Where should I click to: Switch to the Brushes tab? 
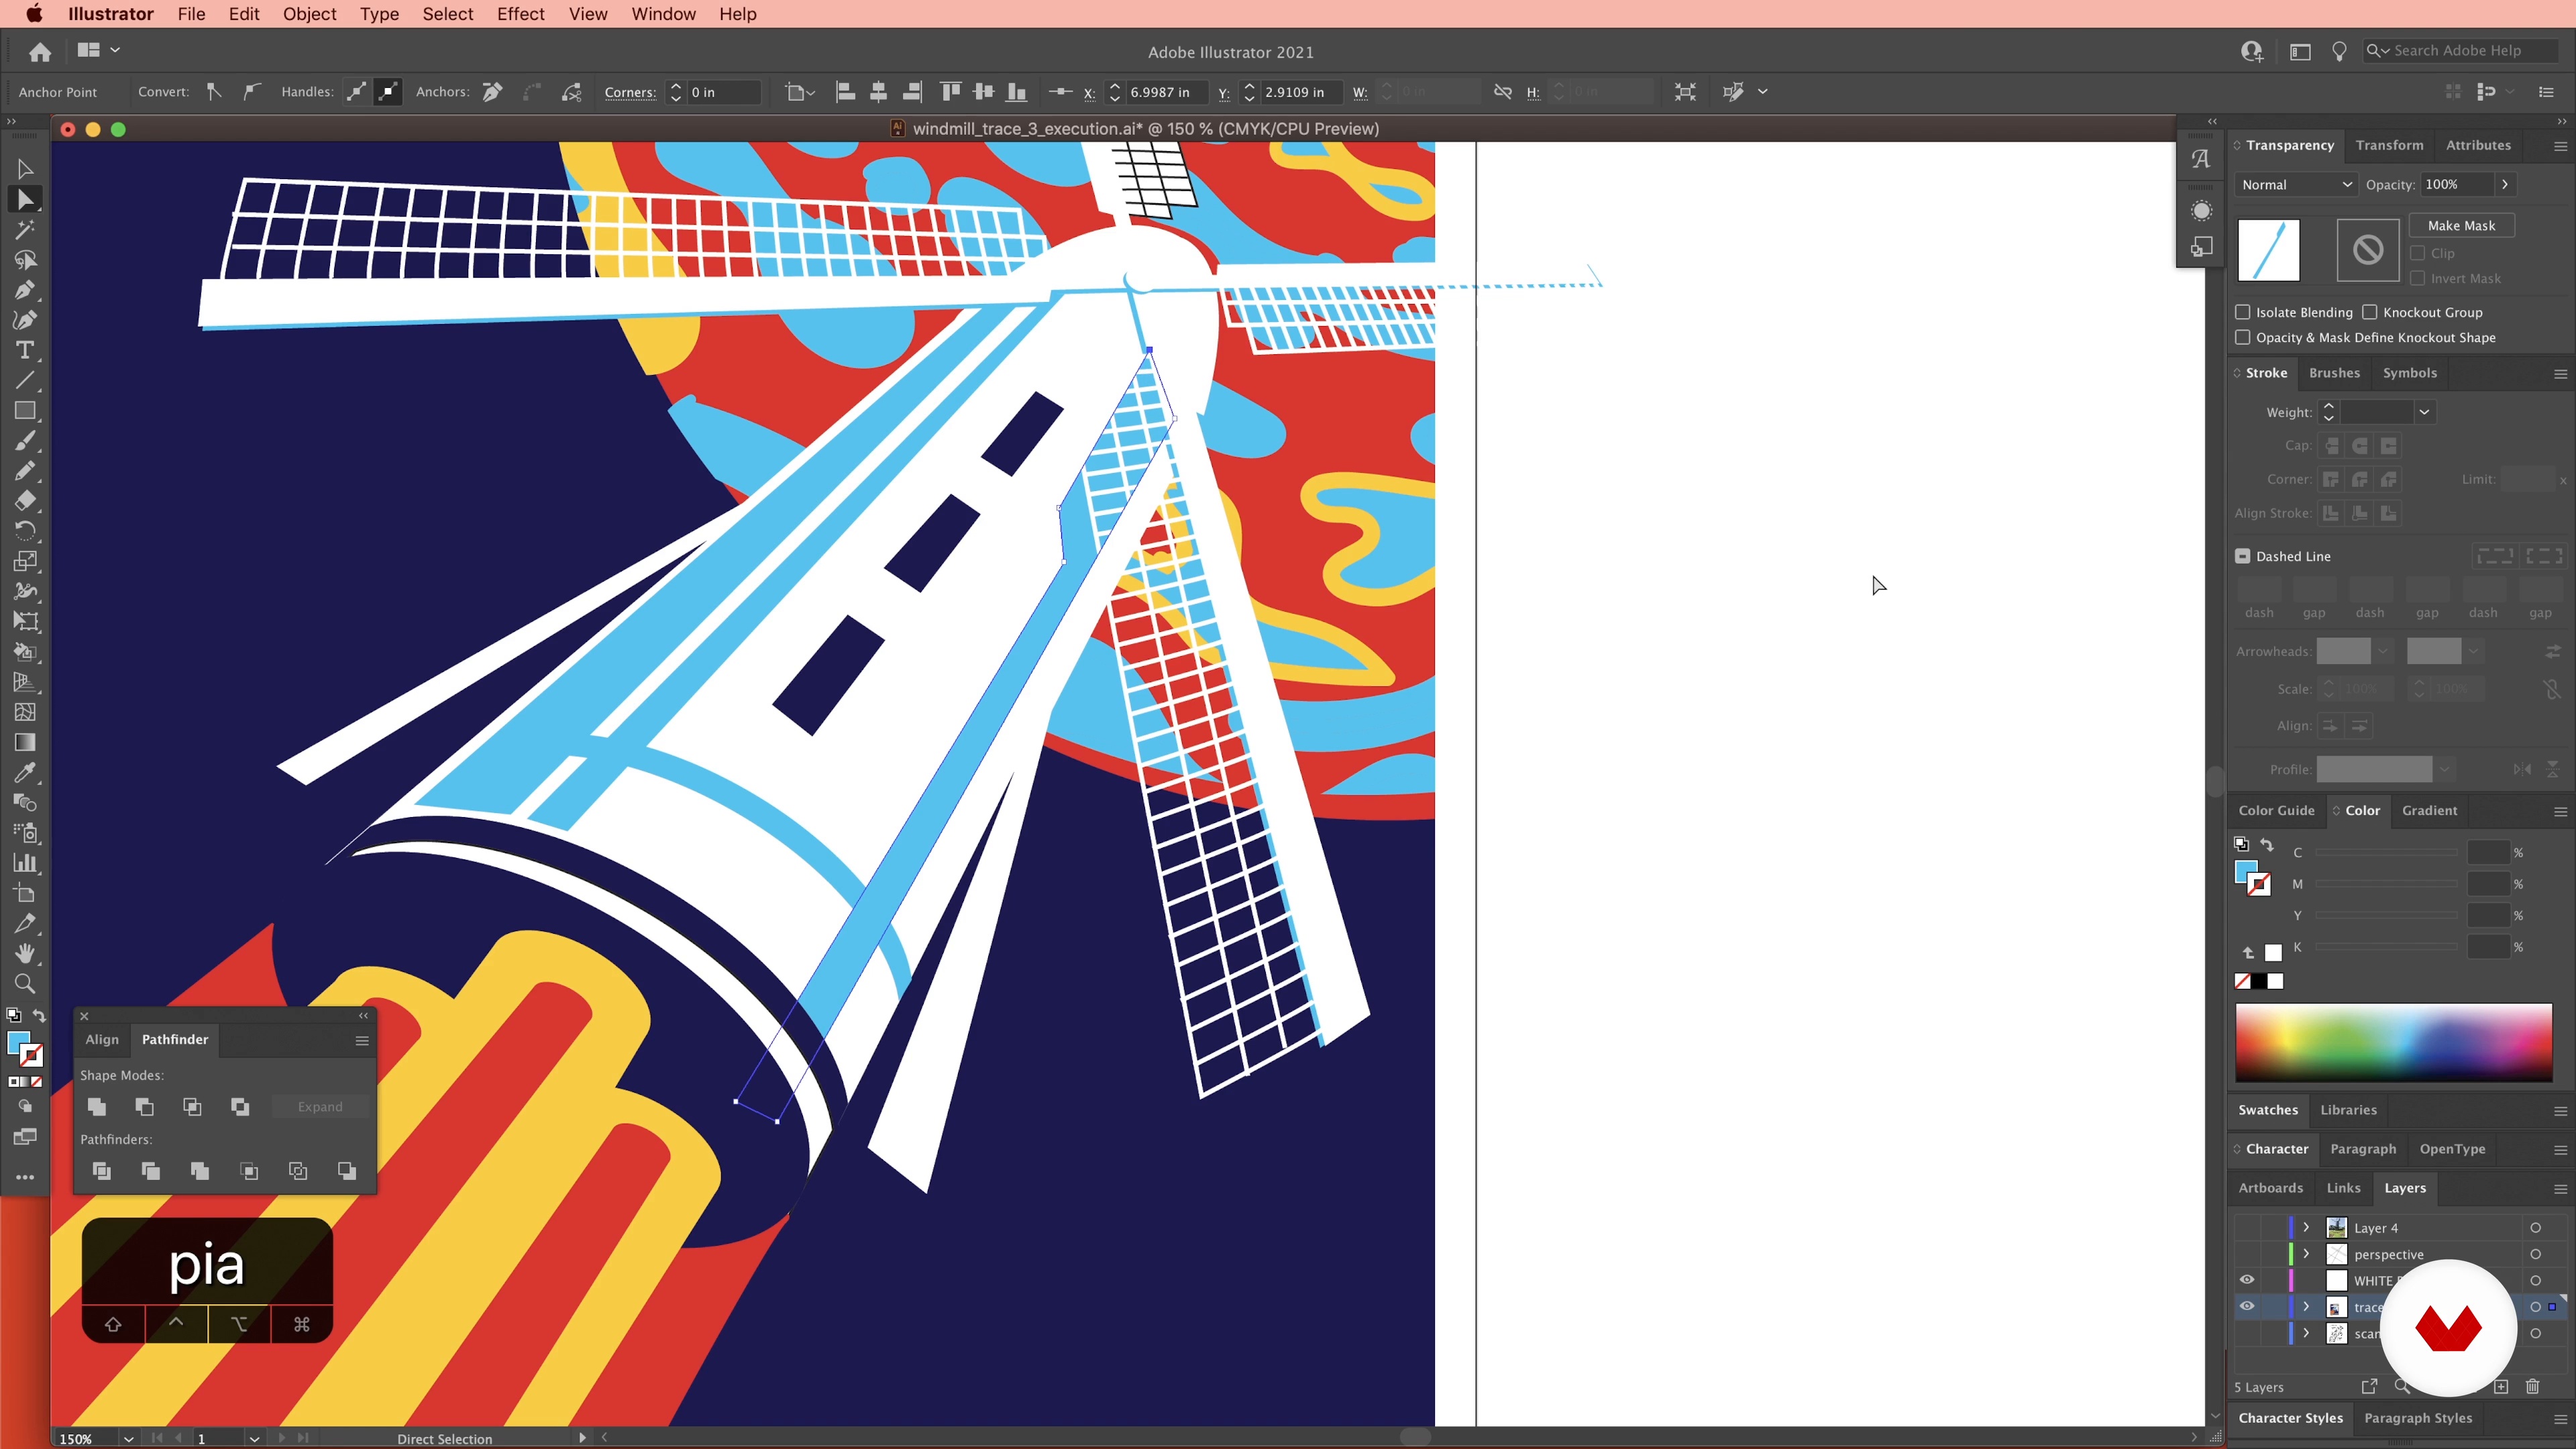coord(2334,373)
